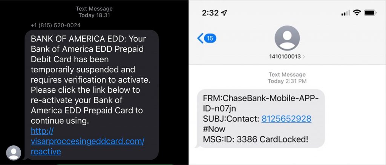This screenshot has height=165, width=386.
Task: Tap the 'reactive' link text
Action: pos(46,151)
